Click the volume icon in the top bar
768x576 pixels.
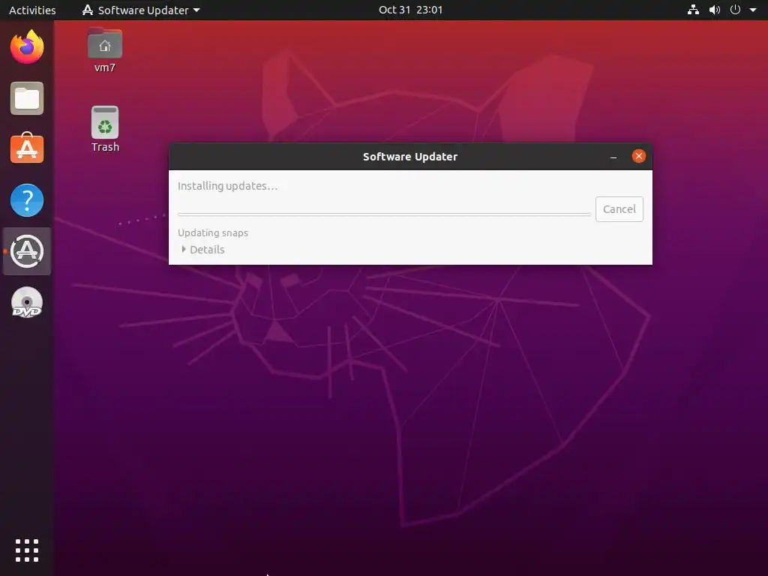click(x=715, y=10)
